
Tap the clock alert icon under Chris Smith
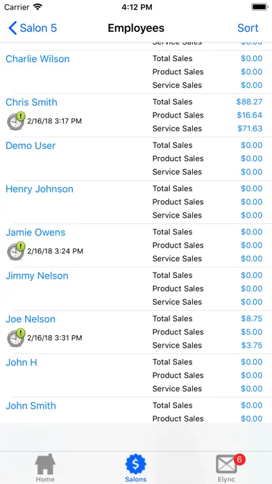16,121
